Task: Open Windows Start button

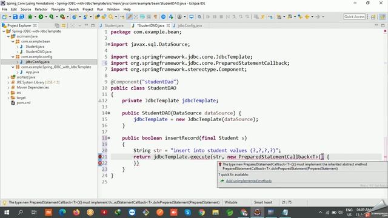Action: click(7, 213)
